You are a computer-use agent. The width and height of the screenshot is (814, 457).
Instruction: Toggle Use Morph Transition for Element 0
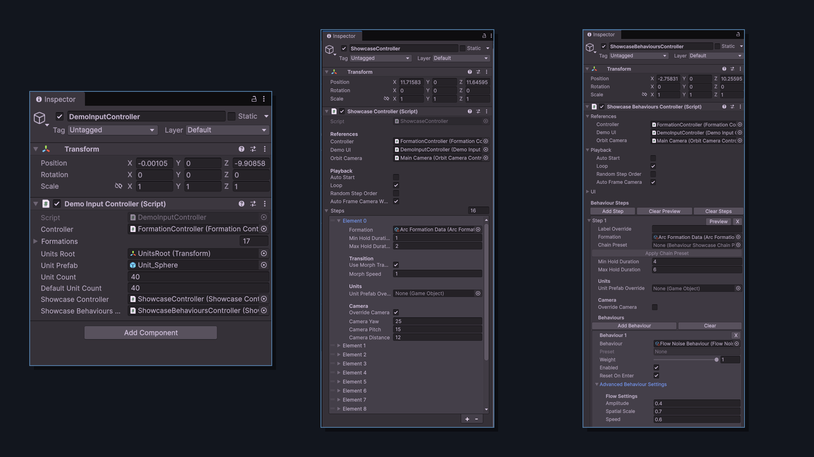pos(396,265)
